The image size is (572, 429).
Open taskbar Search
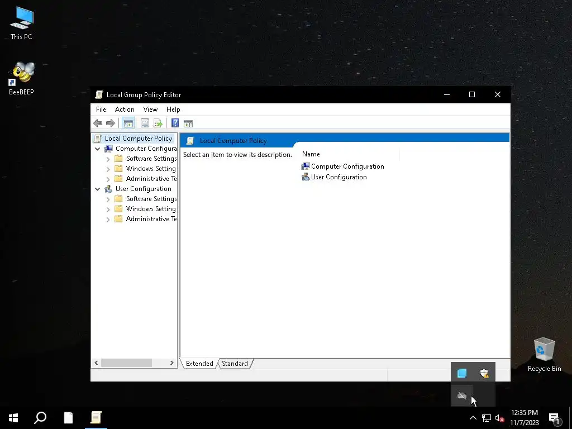[40, 418]
